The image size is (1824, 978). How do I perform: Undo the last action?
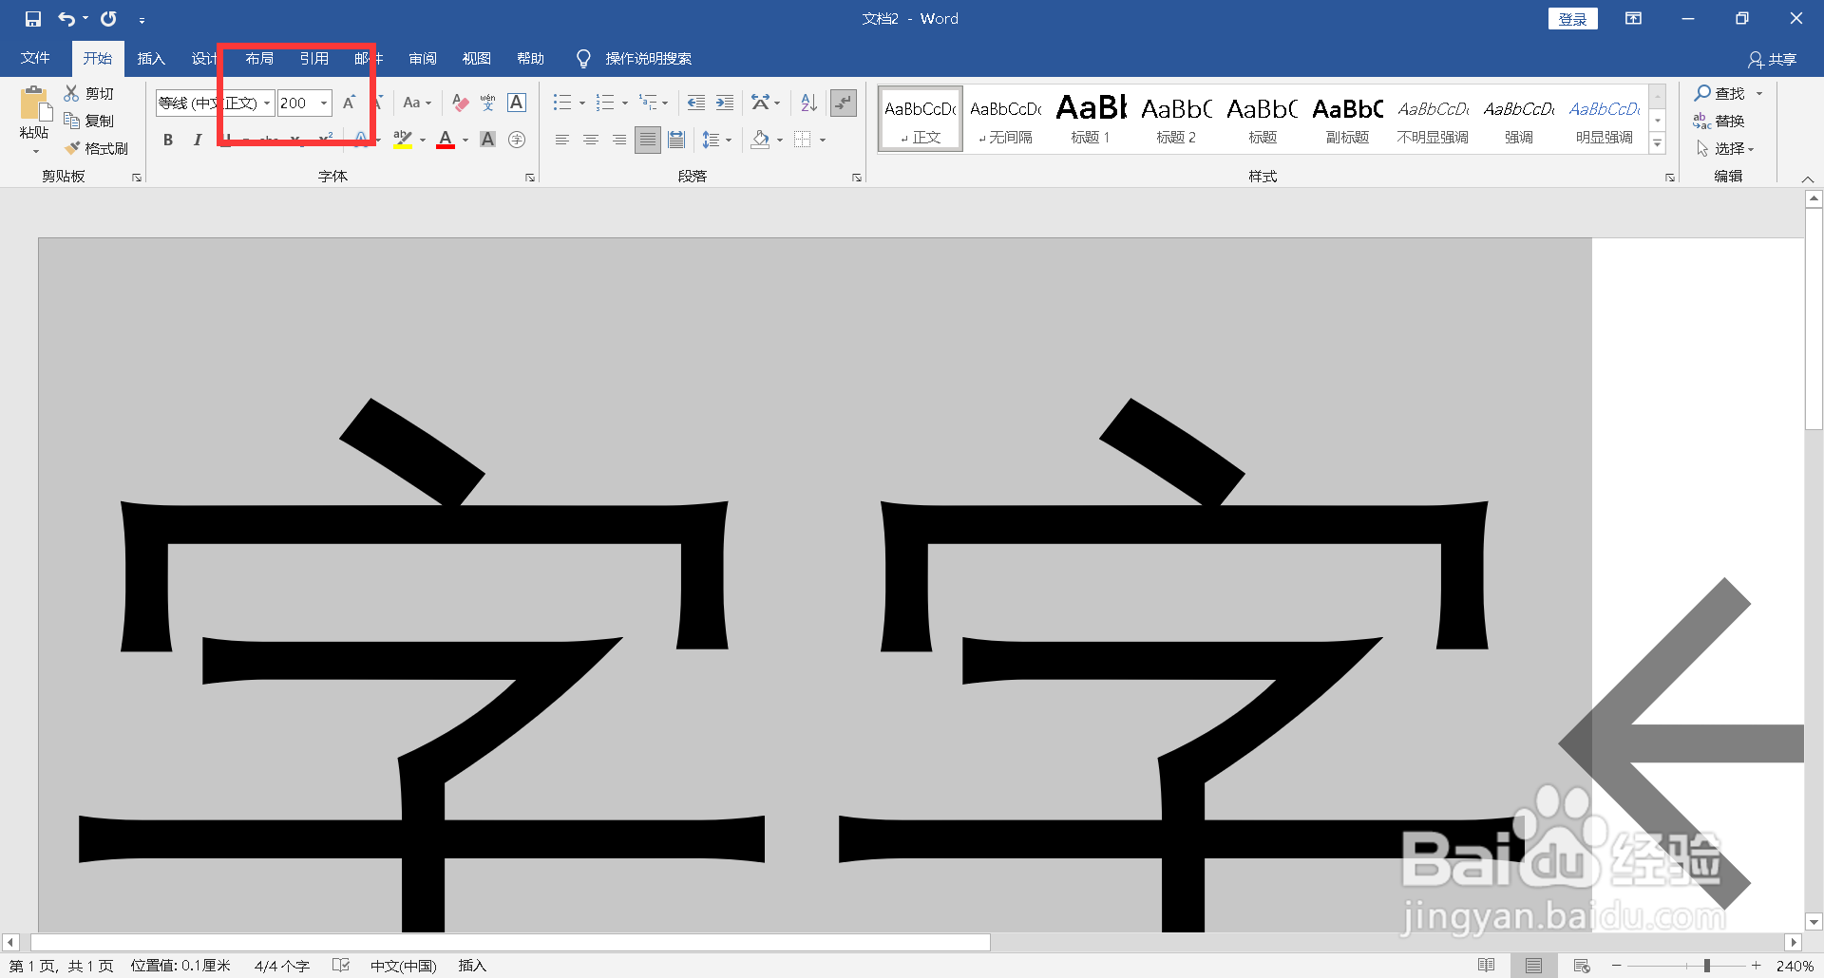pos(66,19)
